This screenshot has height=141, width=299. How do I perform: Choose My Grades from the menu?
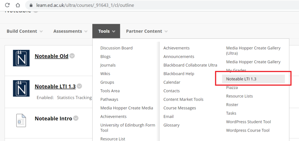[x=236, y=70]
